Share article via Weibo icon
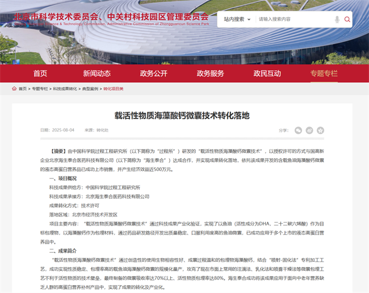Screen dimensions: 369x293 tap(309, 130)
